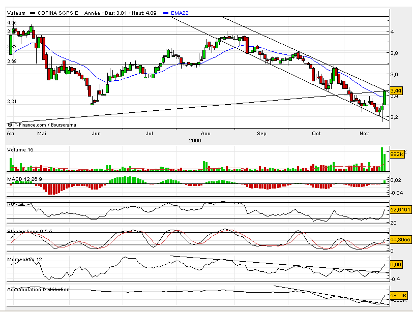Viewport: 413px width, 312px height.
Task: Click the Stochastique 9 5 5 title
Action: (29, 232)
